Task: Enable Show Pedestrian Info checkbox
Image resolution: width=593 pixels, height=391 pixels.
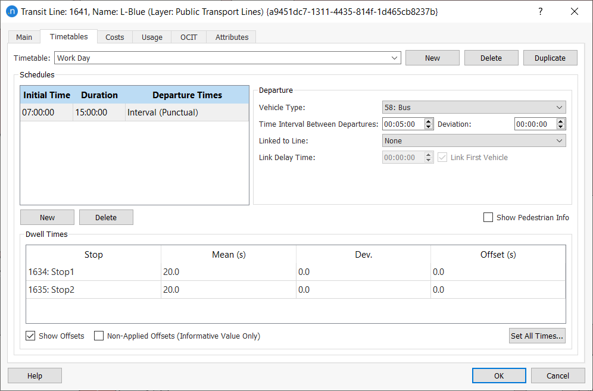Action: pos(488,218)
